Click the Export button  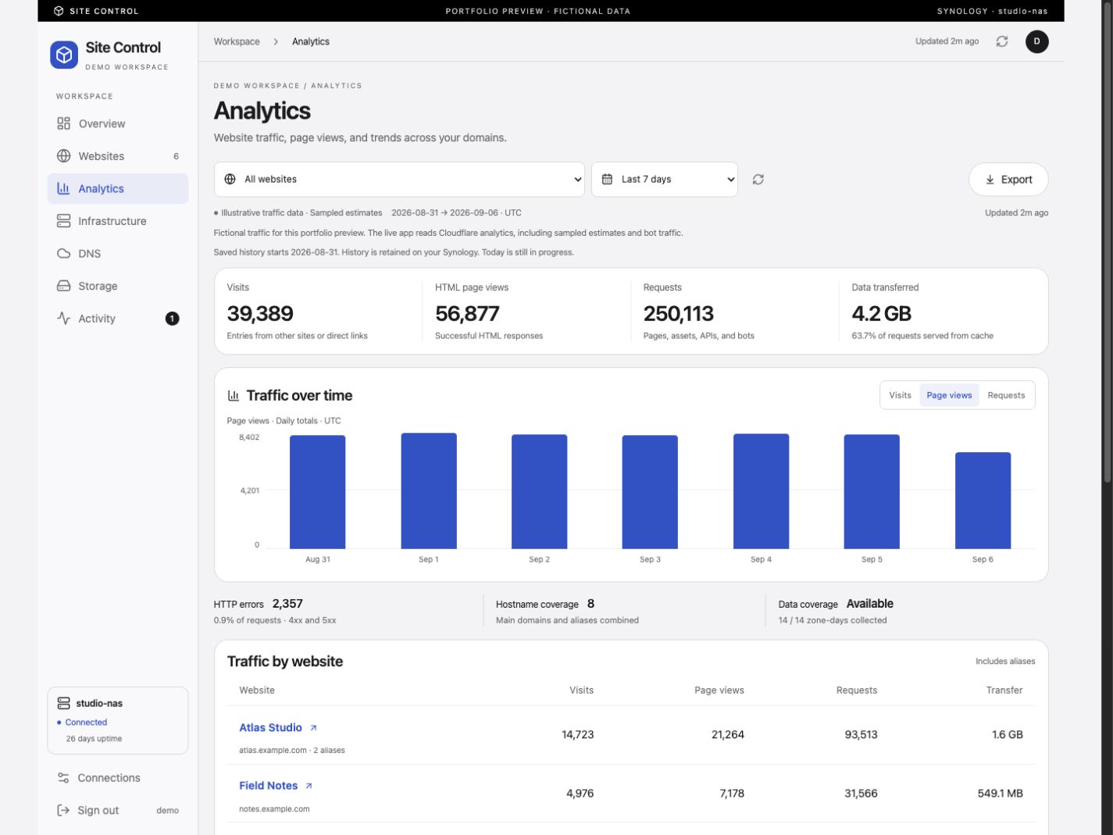click(1008, 180)
